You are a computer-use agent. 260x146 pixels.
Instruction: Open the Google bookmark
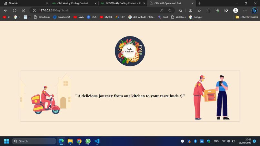tap(195, 17)
